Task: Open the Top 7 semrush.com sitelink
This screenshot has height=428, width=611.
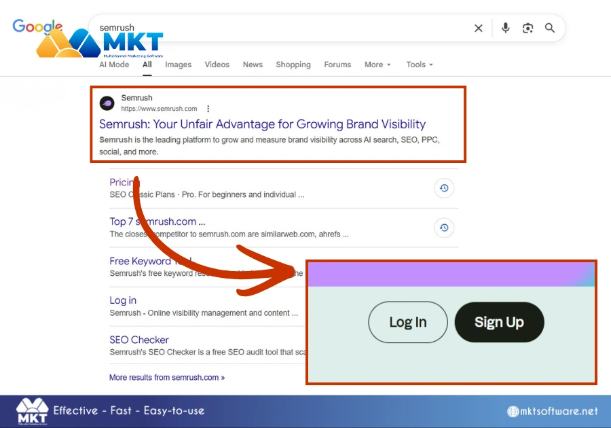Action: tap(157, 221)
